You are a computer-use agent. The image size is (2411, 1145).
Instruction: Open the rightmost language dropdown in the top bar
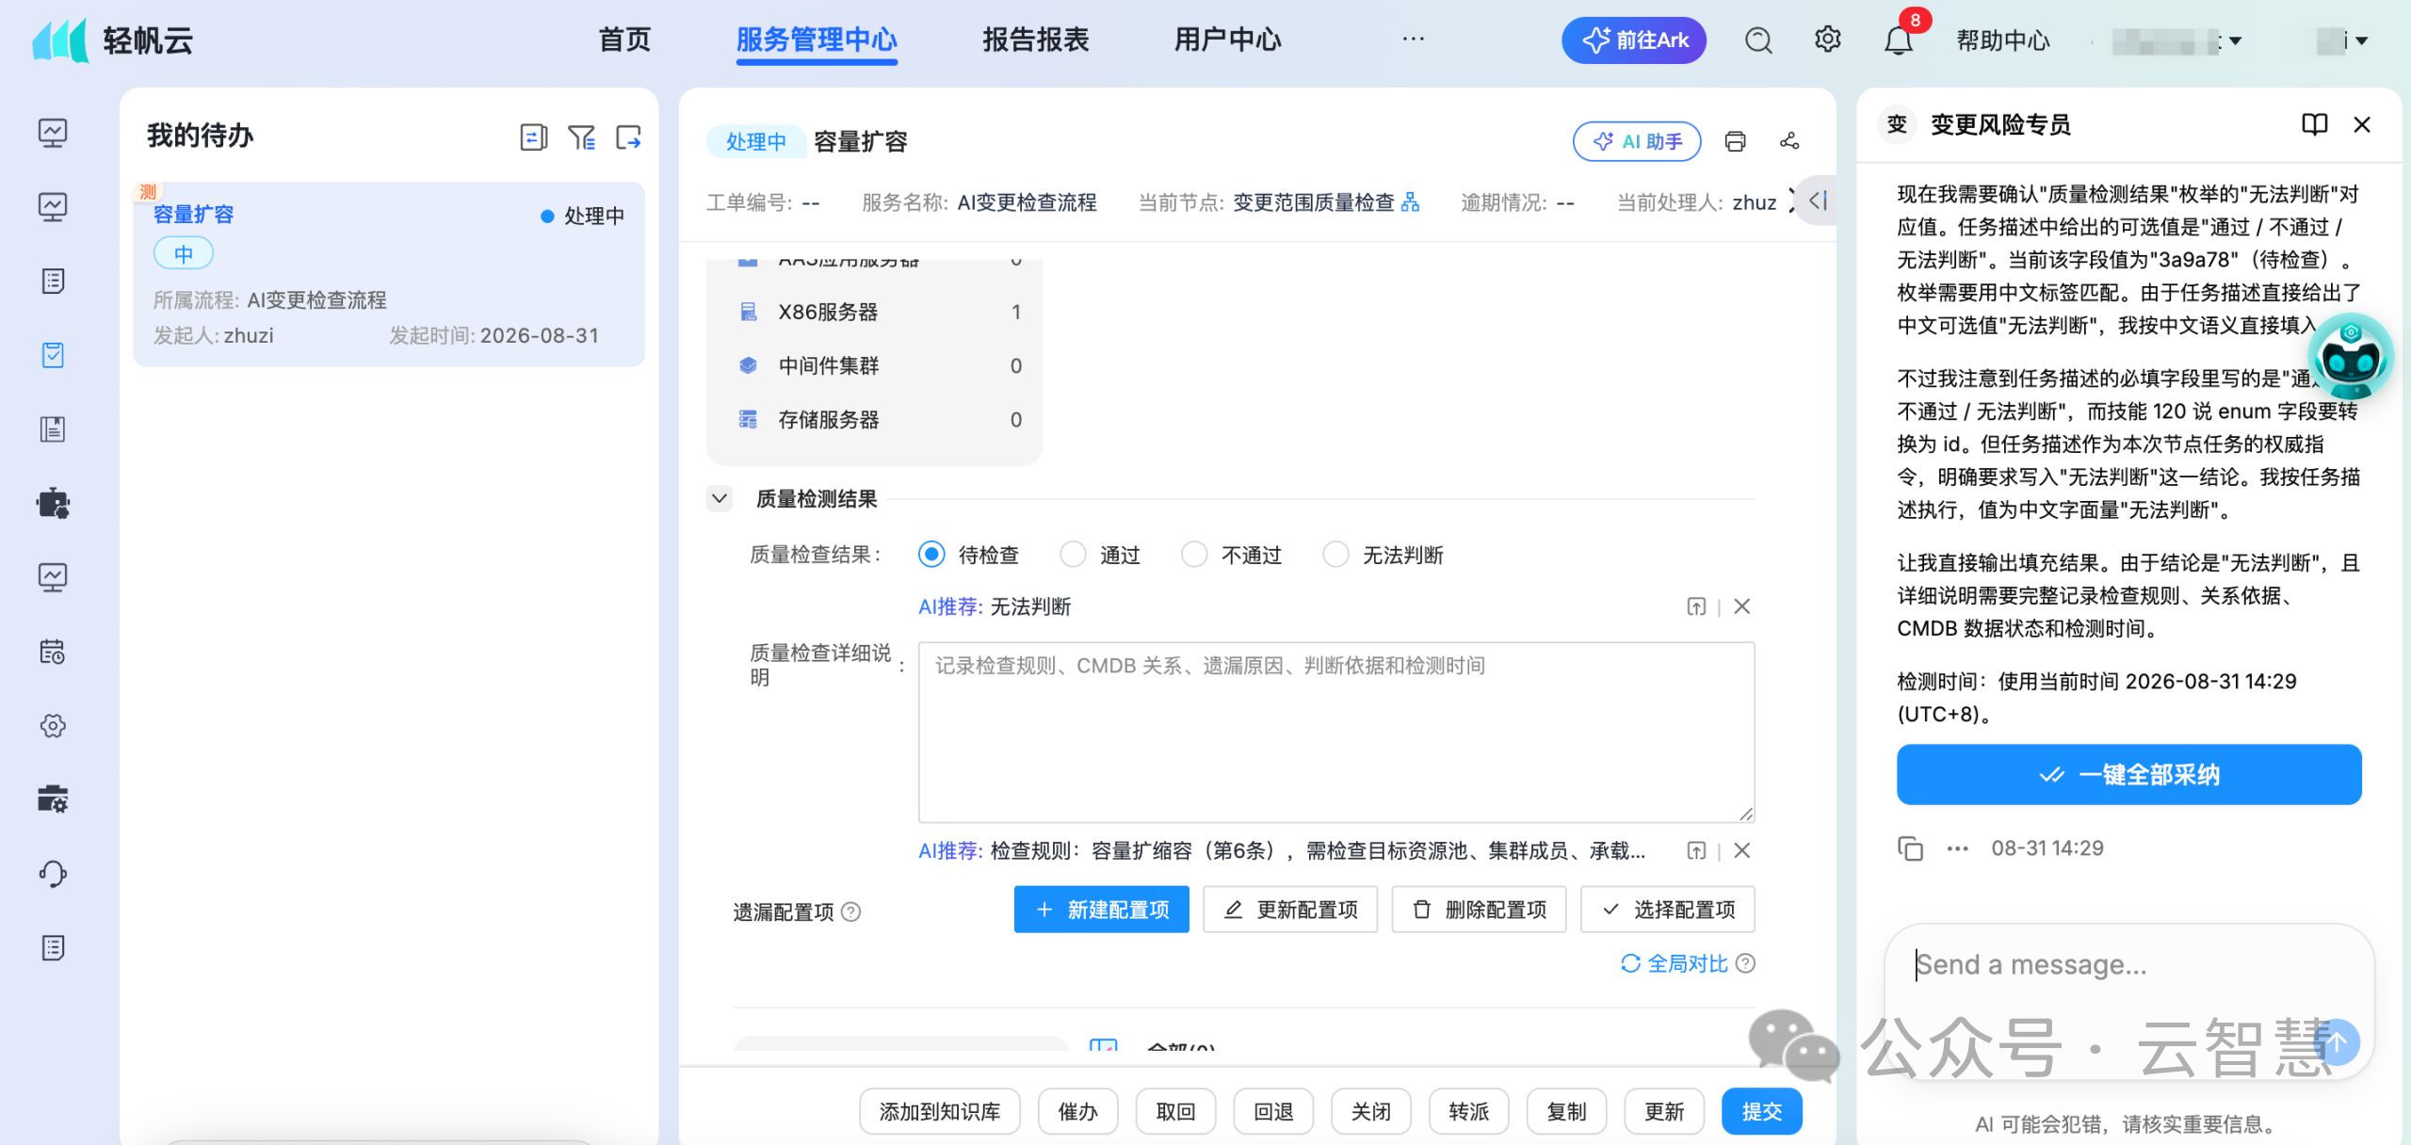tap(2343, 41)
